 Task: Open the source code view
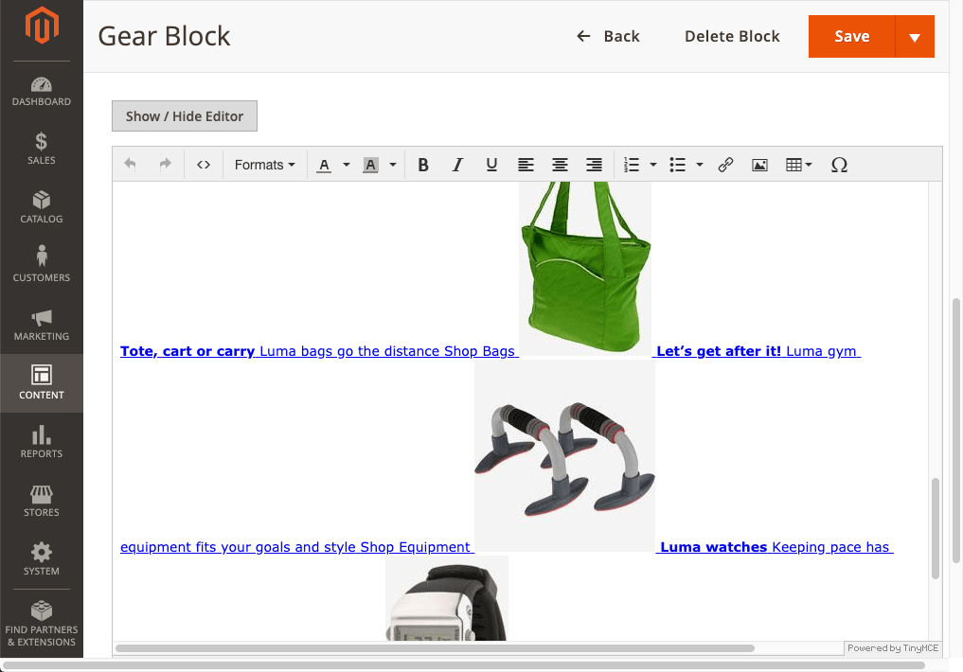click(x=204, y=165)
